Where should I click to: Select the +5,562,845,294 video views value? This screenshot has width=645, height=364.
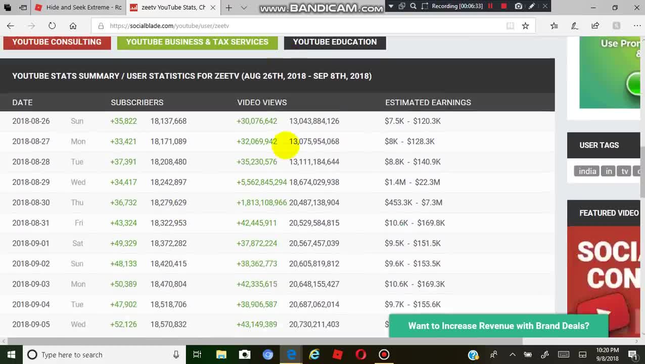pyautogui.click(x=262, y=183)
